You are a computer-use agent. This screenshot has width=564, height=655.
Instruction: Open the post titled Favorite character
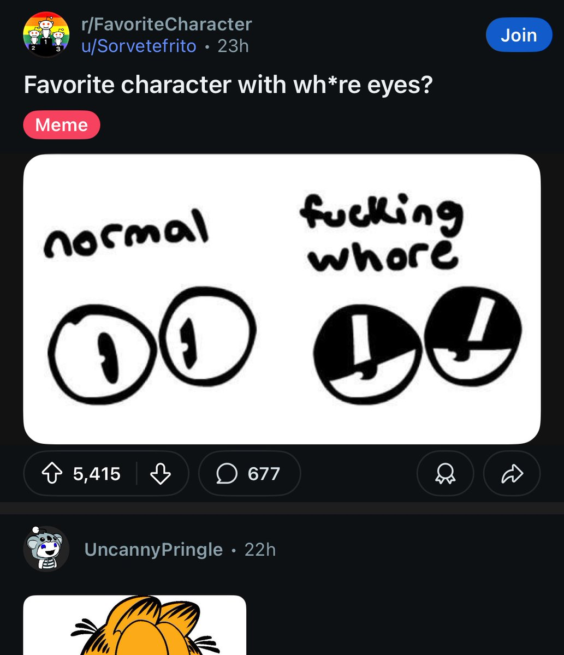(x=228, y=85)
